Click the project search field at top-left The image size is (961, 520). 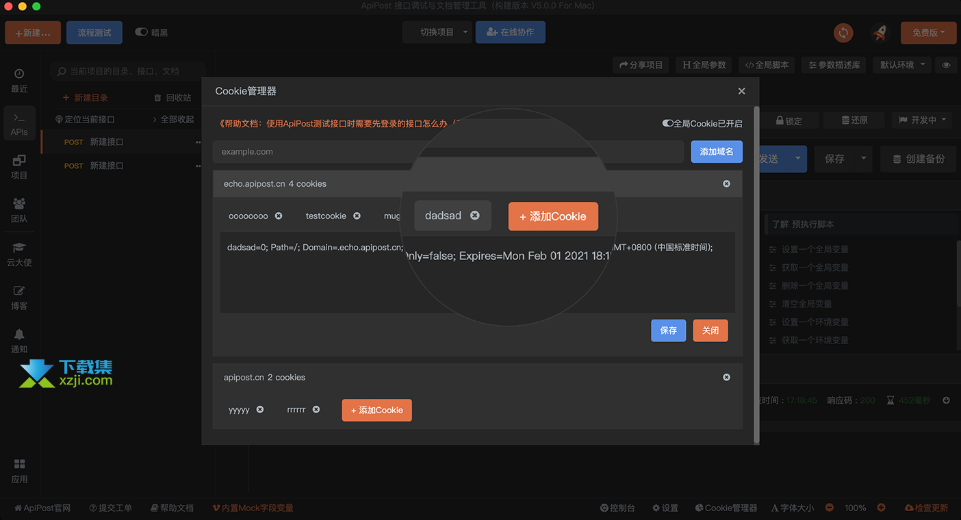[129, 70]
